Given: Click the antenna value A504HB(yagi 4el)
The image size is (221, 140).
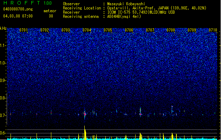Looking at the screenshot, I should pos(124,16).
